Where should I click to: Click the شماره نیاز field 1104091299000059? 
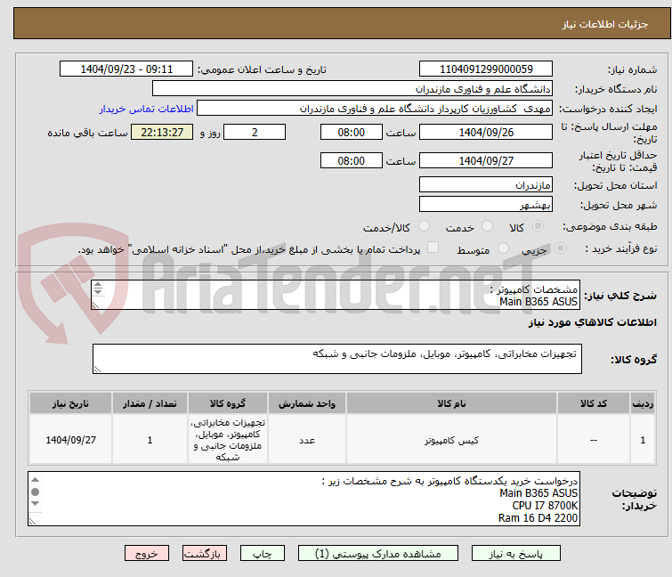tap(486, 69)
